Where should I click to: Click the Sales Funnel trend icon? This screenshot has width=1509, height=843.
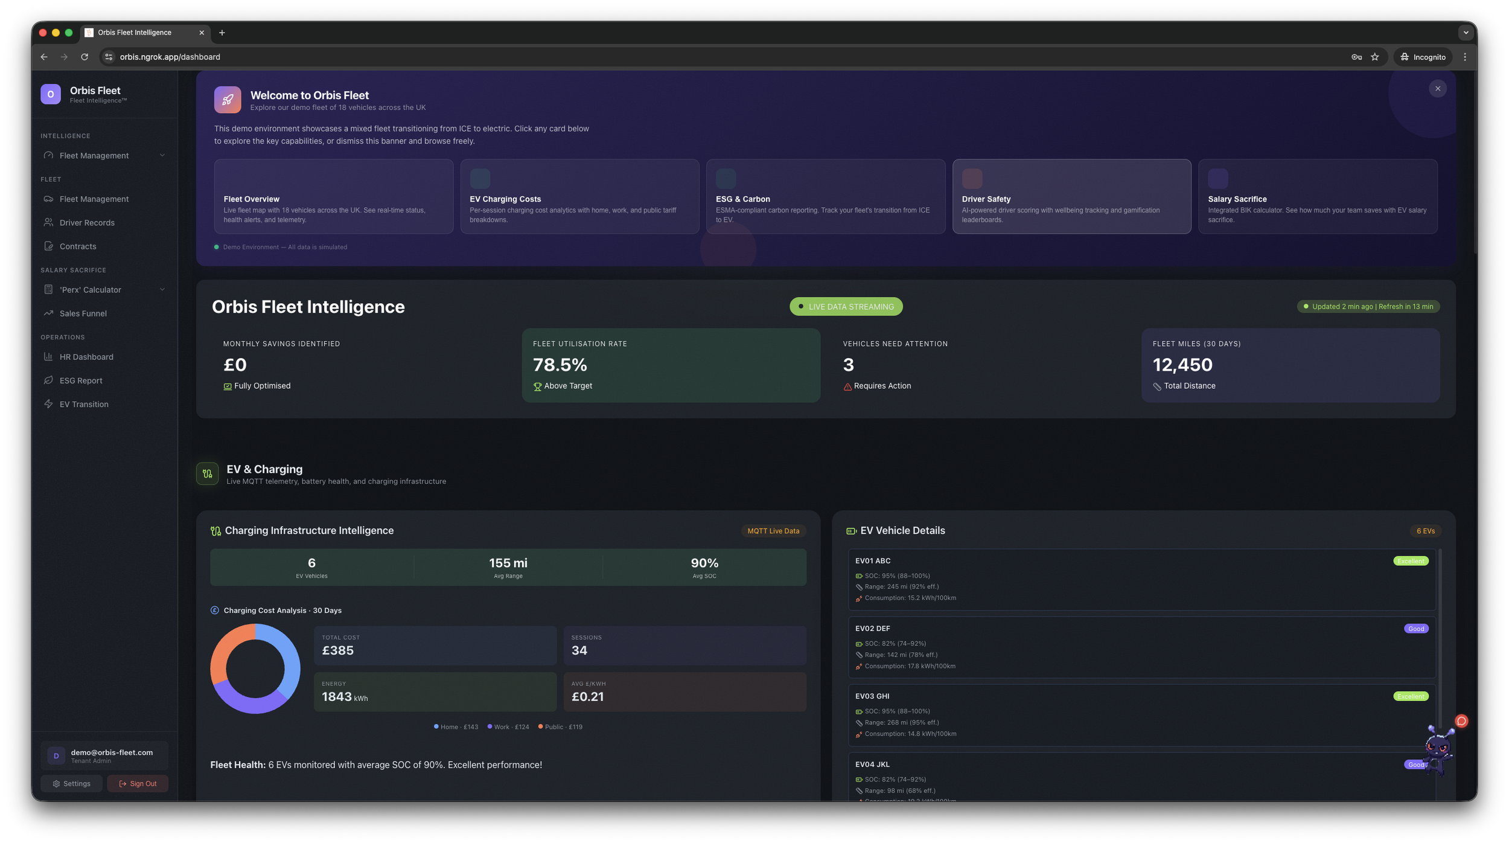coord(49,313)
